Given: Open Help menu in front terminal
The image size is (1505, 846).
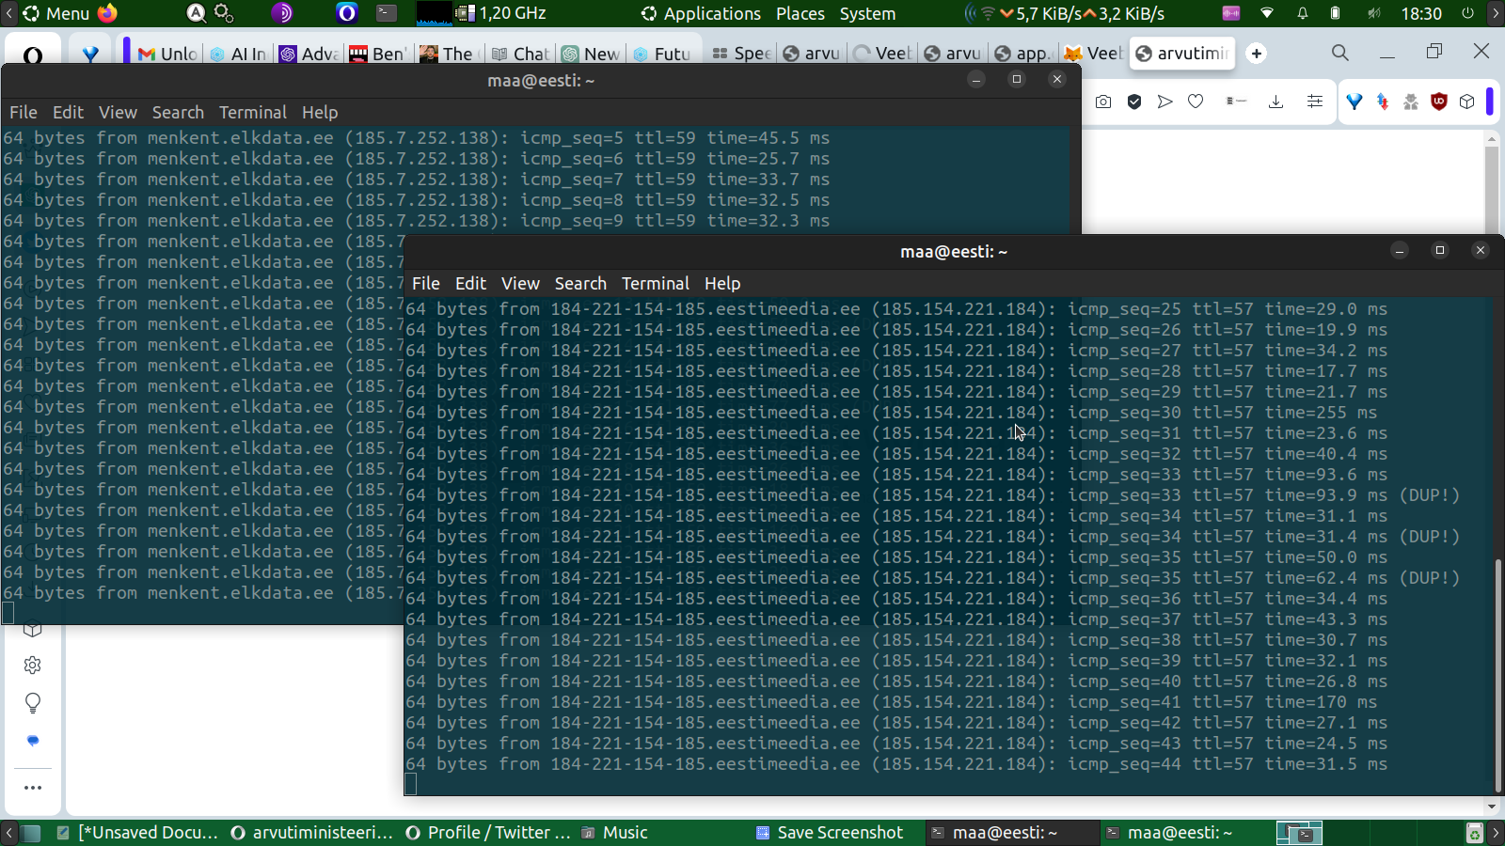Looking at the screenshot, I should coord(722,283).
